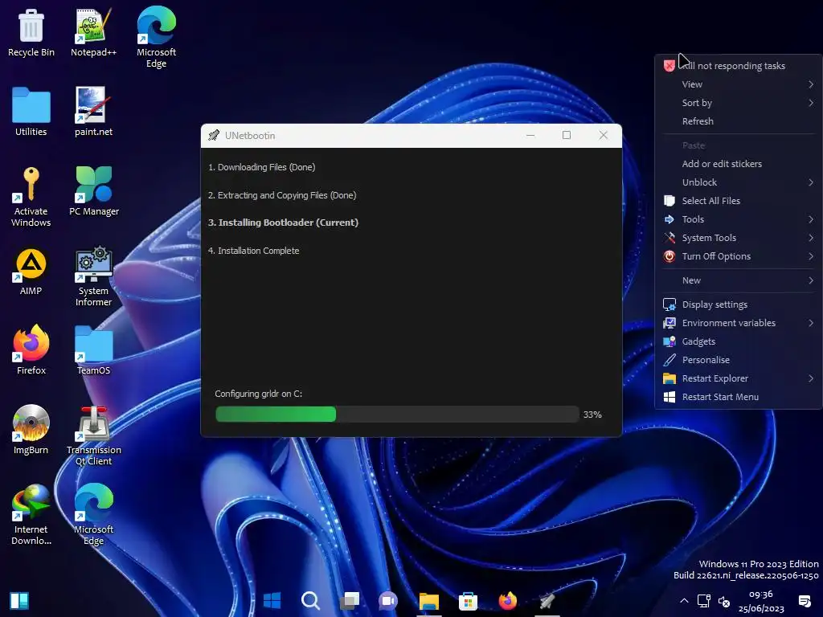Screen dimensions: 823x617
Task: Expand the System Tools submenu
Action: (739, 238)
